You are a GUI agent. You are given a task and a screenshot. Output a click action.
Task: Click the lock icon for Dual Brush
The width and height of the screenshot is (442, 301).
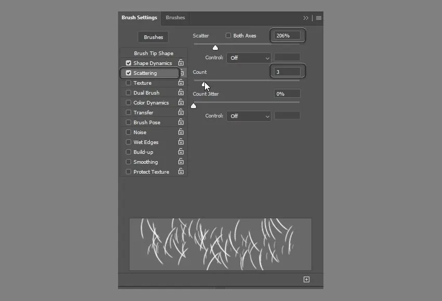pos(181,93)
